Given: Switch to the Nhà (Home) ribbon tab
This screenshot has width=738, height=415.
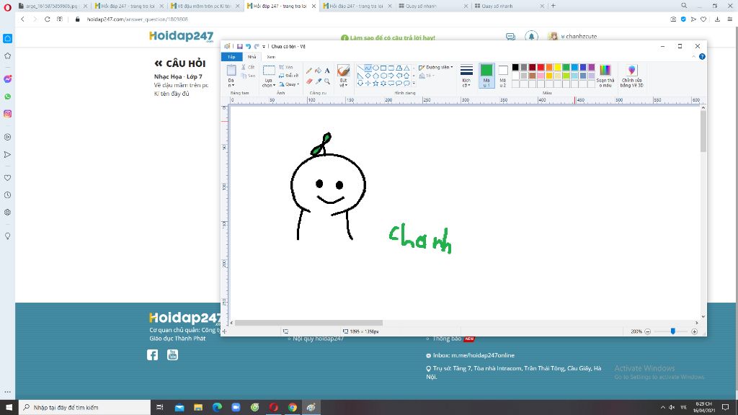Looking at the screenshot, I should [x=252, y=57].
